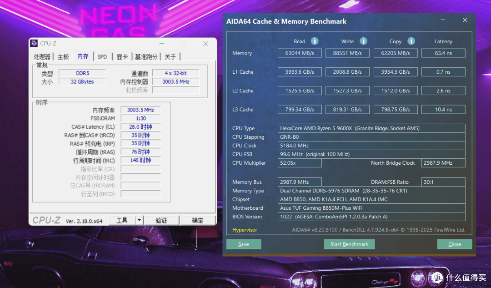Click L3 Cache Write value 819.31 GB/s

click(x=347, y=109)
